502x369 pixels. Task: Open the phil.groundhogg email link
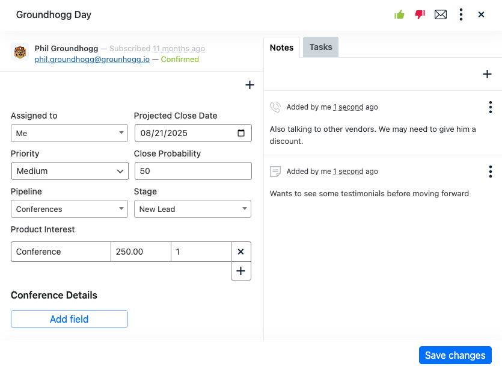(x=92, y=60)
